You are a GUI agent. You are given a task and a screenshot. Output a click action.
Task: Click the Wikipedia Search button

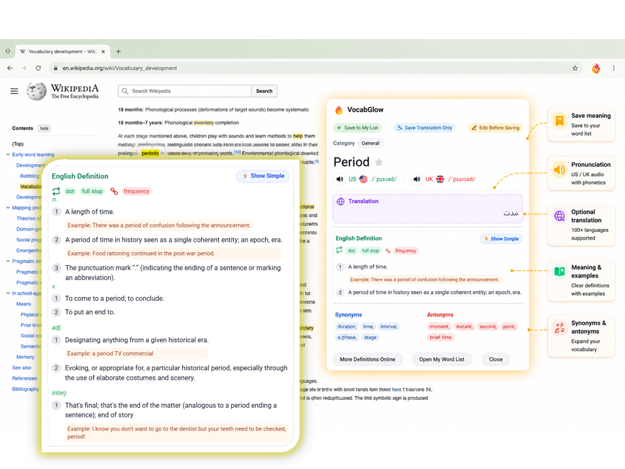coord(264,91)
